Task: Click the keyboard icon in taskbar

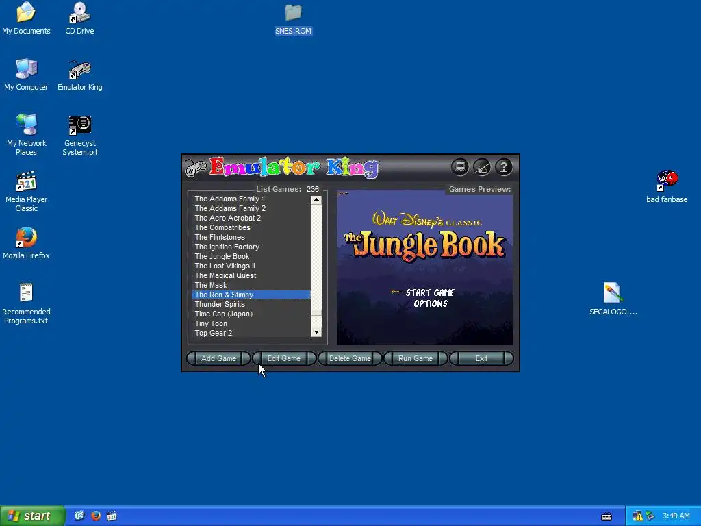Action: 607,516
